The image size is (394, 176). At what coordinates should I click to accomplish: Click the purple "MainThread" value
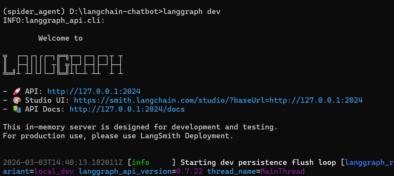[x=282, y=172]
